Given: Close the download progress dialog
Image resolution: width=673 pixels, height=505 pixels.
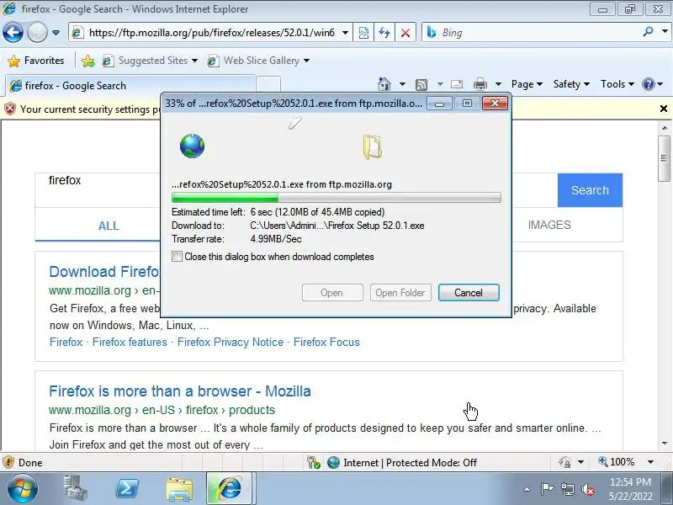Looking at the screenshot, I should (495, 103).
